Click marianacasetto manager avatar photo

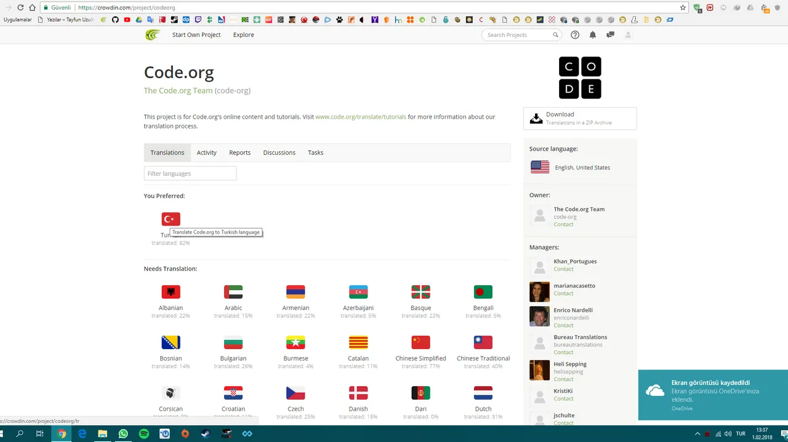pos(539,291)
